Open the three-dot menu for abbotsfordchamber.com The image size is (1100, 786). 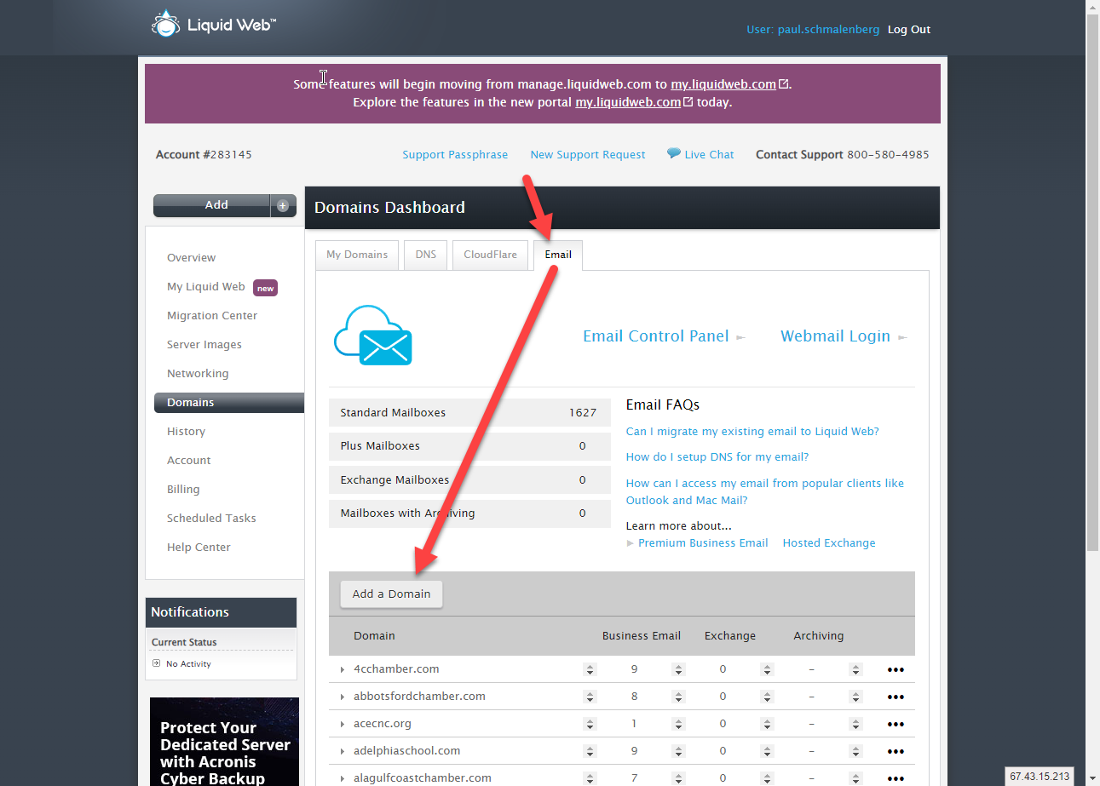click(895, 697)
